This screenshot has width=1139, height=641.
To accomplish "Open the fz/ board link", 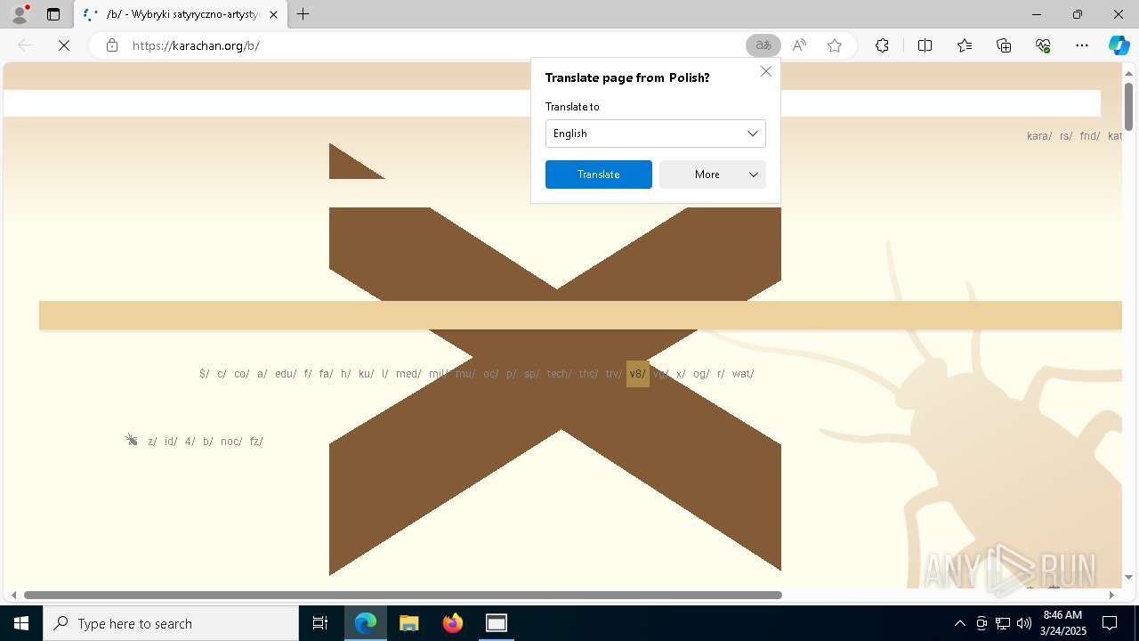I will pyautogui.click(x=256, y=442).
